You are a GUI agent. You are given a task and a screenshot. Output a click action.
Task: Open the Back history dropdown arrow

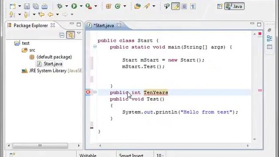58,14
